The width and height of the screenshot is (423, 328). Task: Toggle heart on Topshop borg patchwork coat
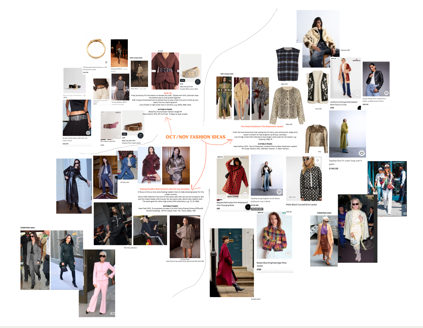click(279, 192)
